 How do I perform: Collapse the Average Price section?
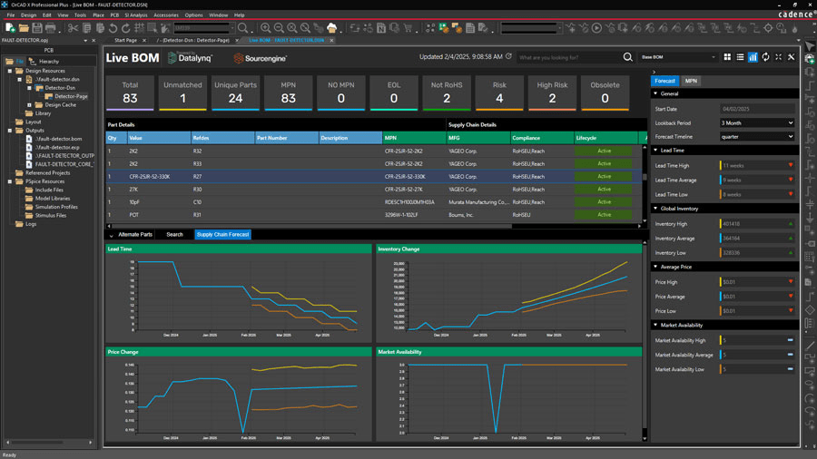[656, 267]
